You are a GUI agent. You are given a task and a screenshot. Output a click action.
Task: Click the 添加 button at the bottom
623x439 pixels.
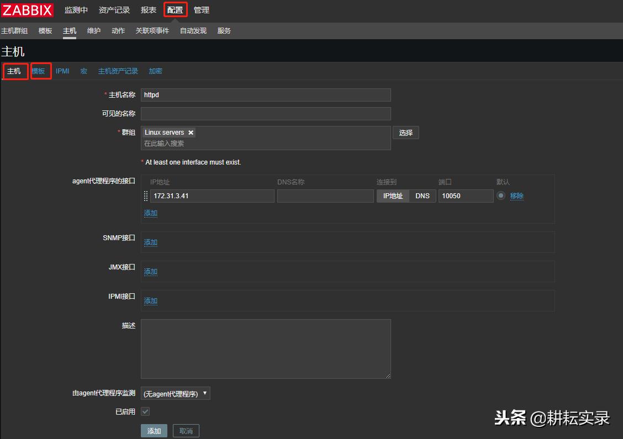click(x=154, y=430)
